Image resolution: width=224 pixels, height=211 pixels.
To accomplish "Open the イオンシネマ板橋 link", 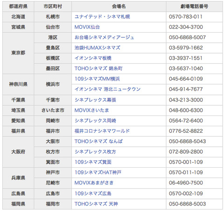I will click(x=93, y=58).
